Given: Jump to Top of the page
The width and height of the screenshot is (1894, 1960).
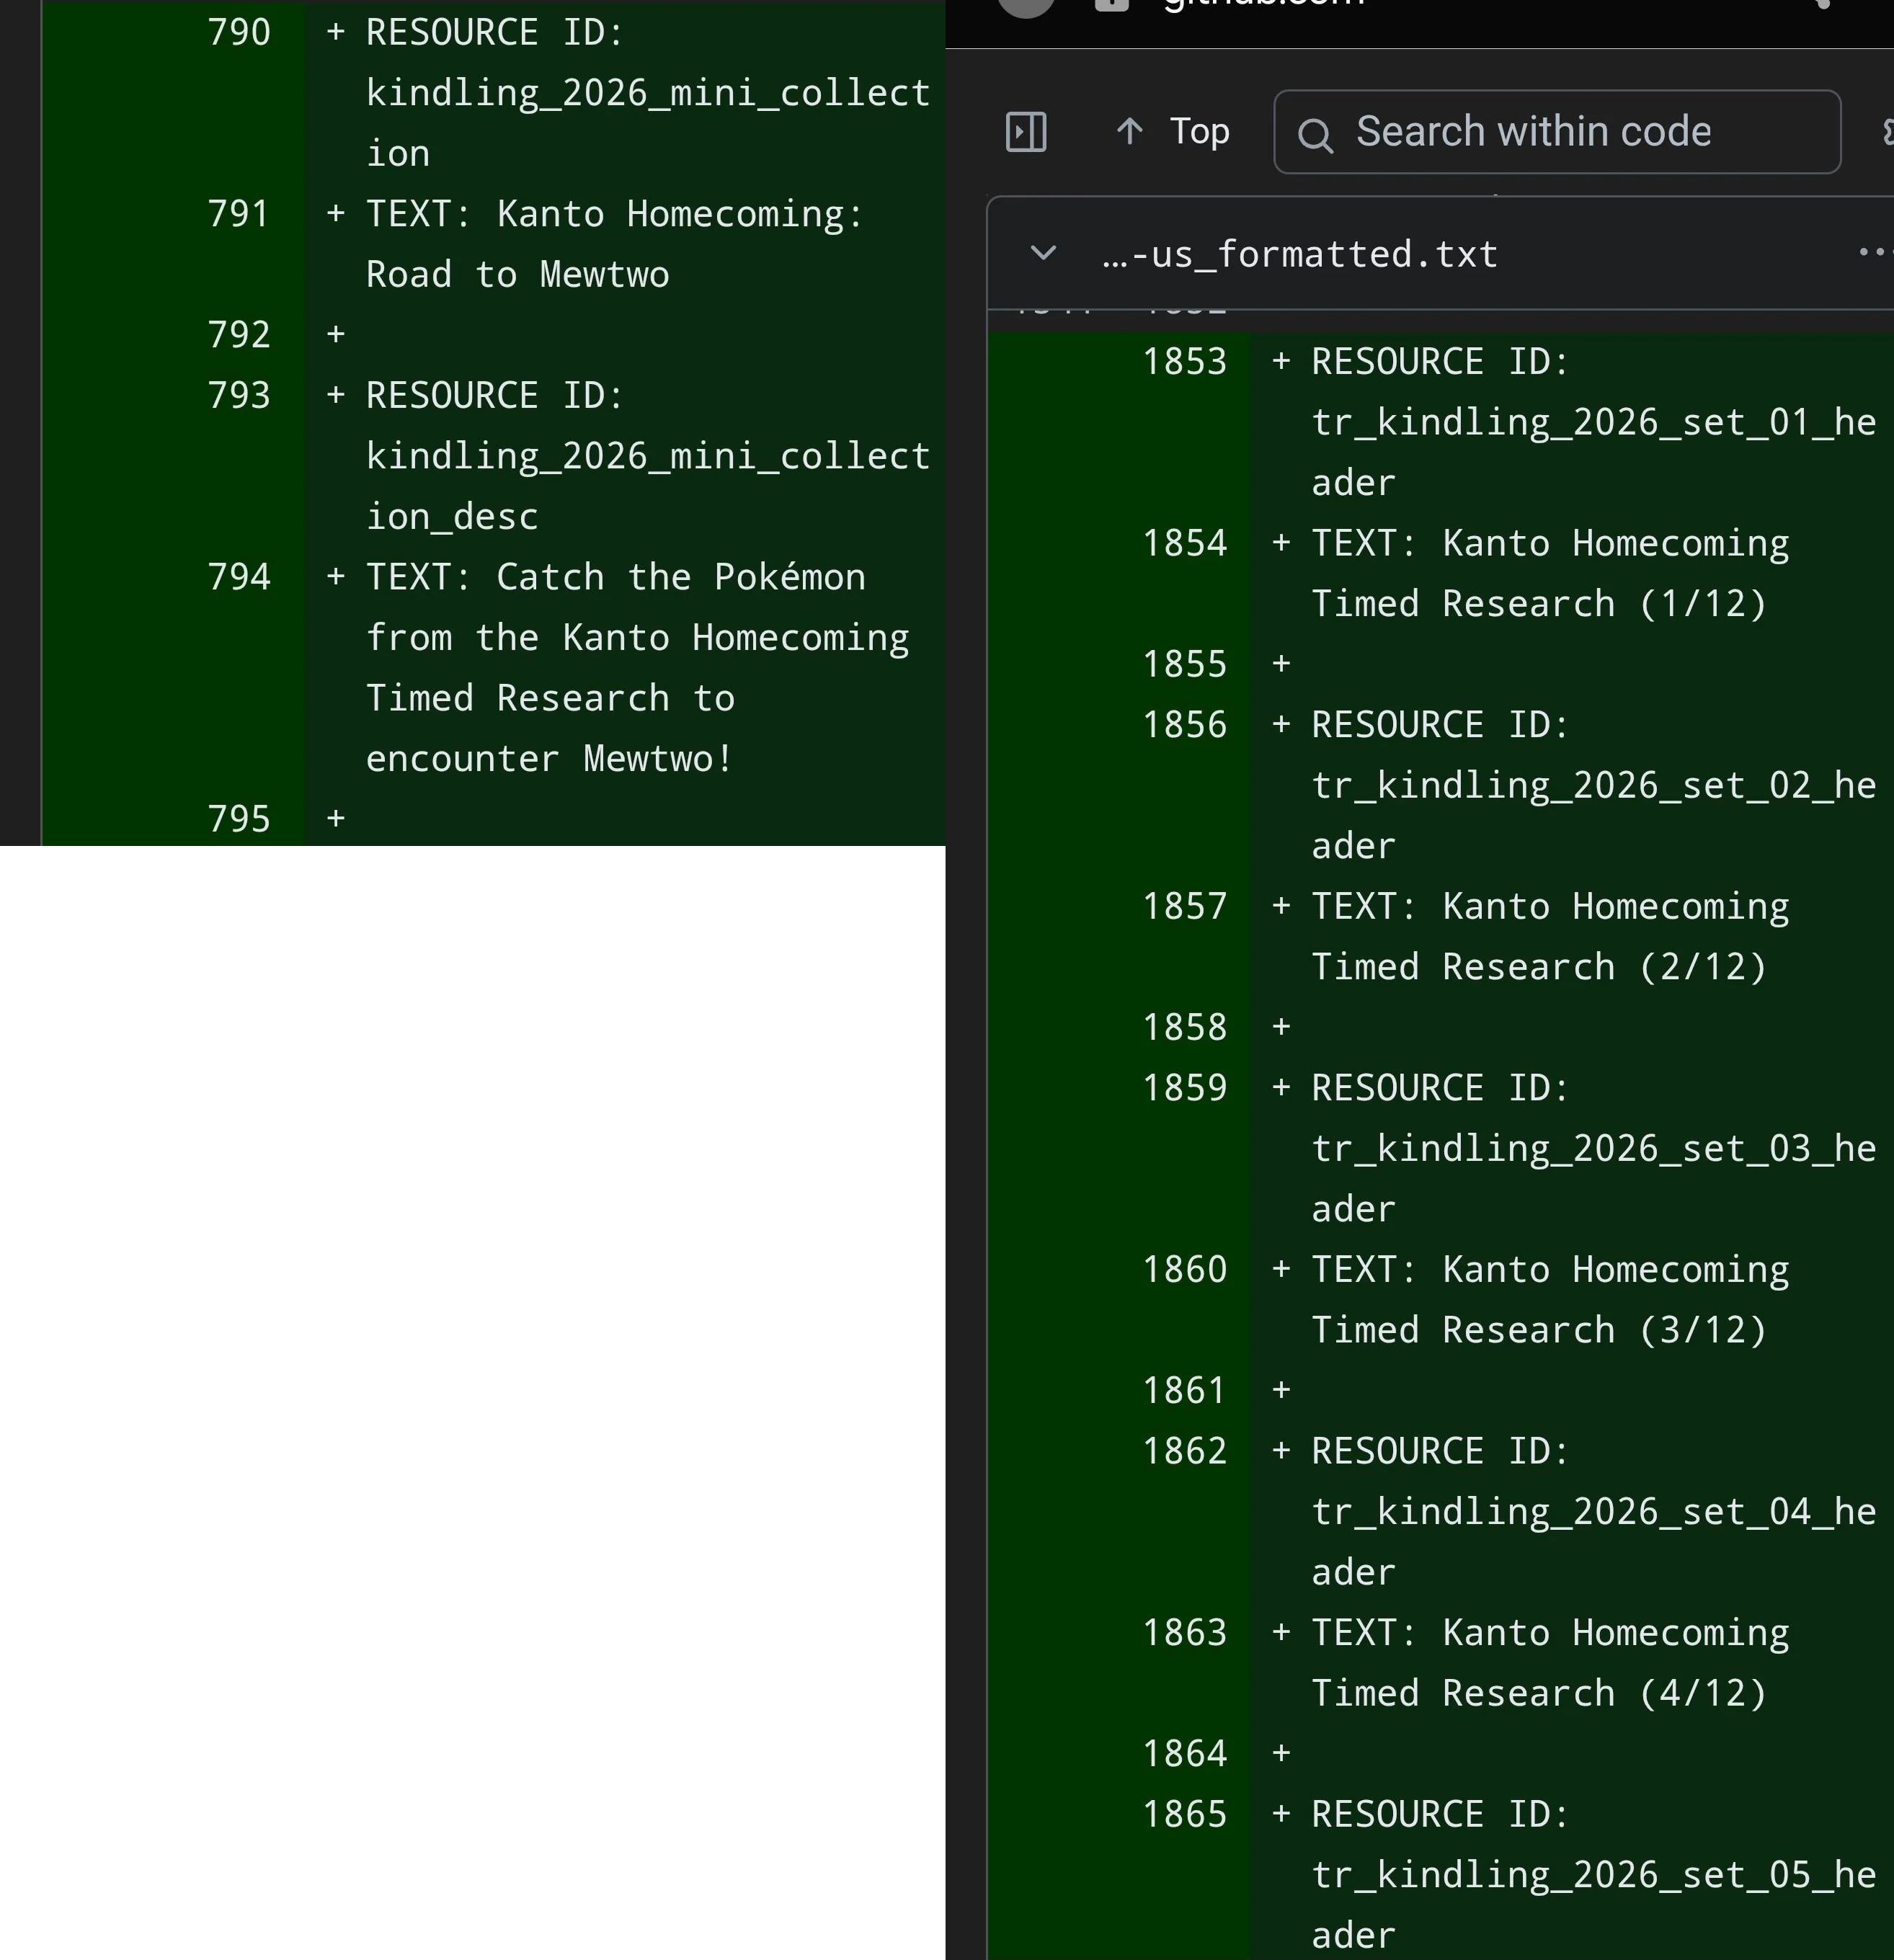Looking at the screenshot, I should tap(1172, 131).
